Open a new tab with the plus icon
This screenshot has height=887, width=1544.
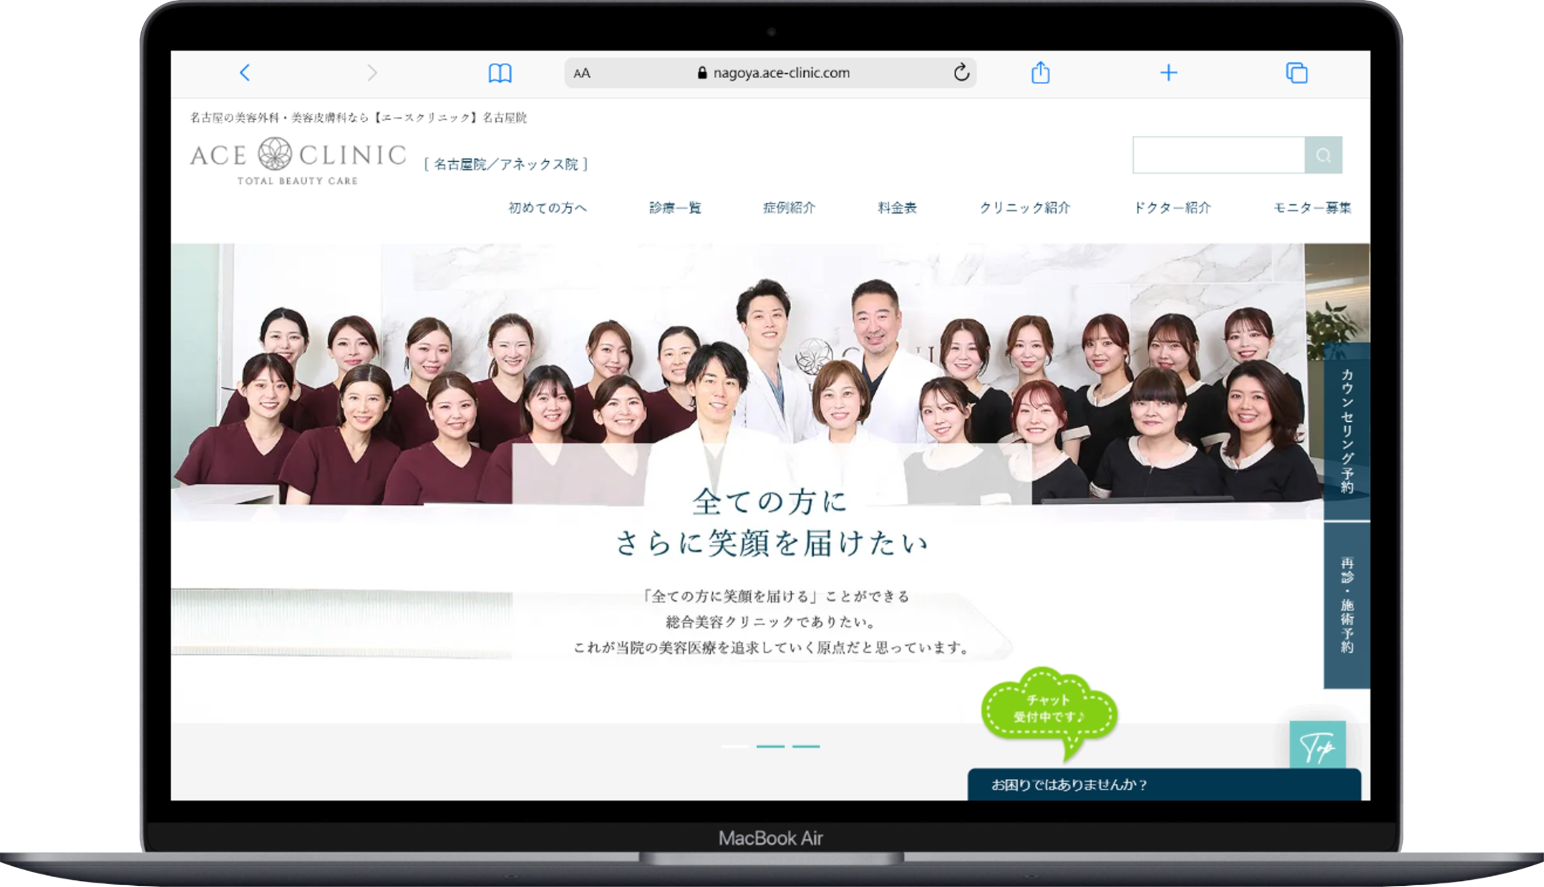1168,72
